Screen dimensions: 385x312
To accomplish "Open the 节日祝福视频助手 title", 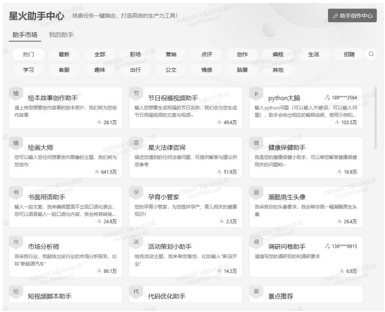I will tap(173, 98).
